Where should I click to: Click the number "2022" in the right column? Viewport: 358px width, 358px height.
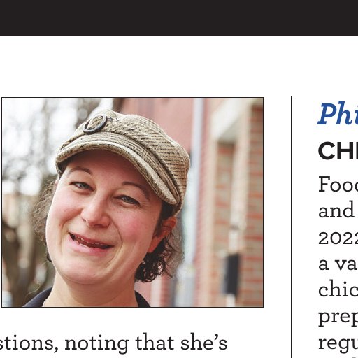click(x=338, y=238)
